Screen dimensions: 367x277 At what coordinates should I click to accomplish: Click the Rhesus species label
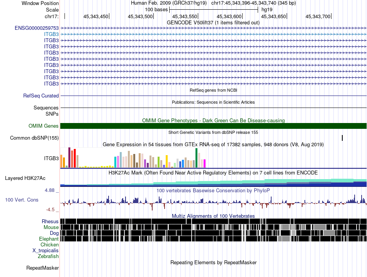tap(50, 221)
